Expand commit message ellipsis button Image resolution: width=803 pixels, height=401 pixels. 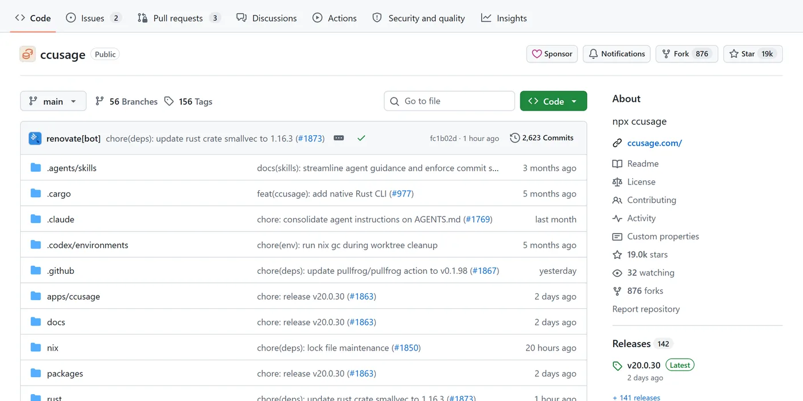pos(339,138)
